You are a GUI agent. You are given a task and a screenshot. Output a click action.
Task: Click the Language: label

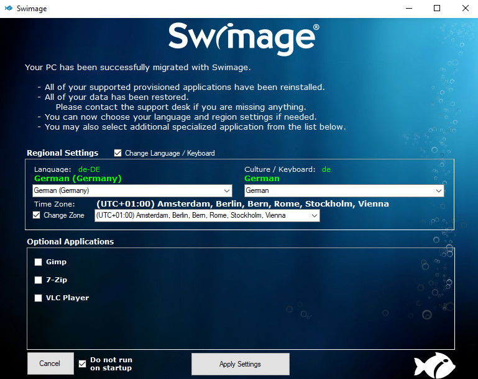[x=52, y=169]
